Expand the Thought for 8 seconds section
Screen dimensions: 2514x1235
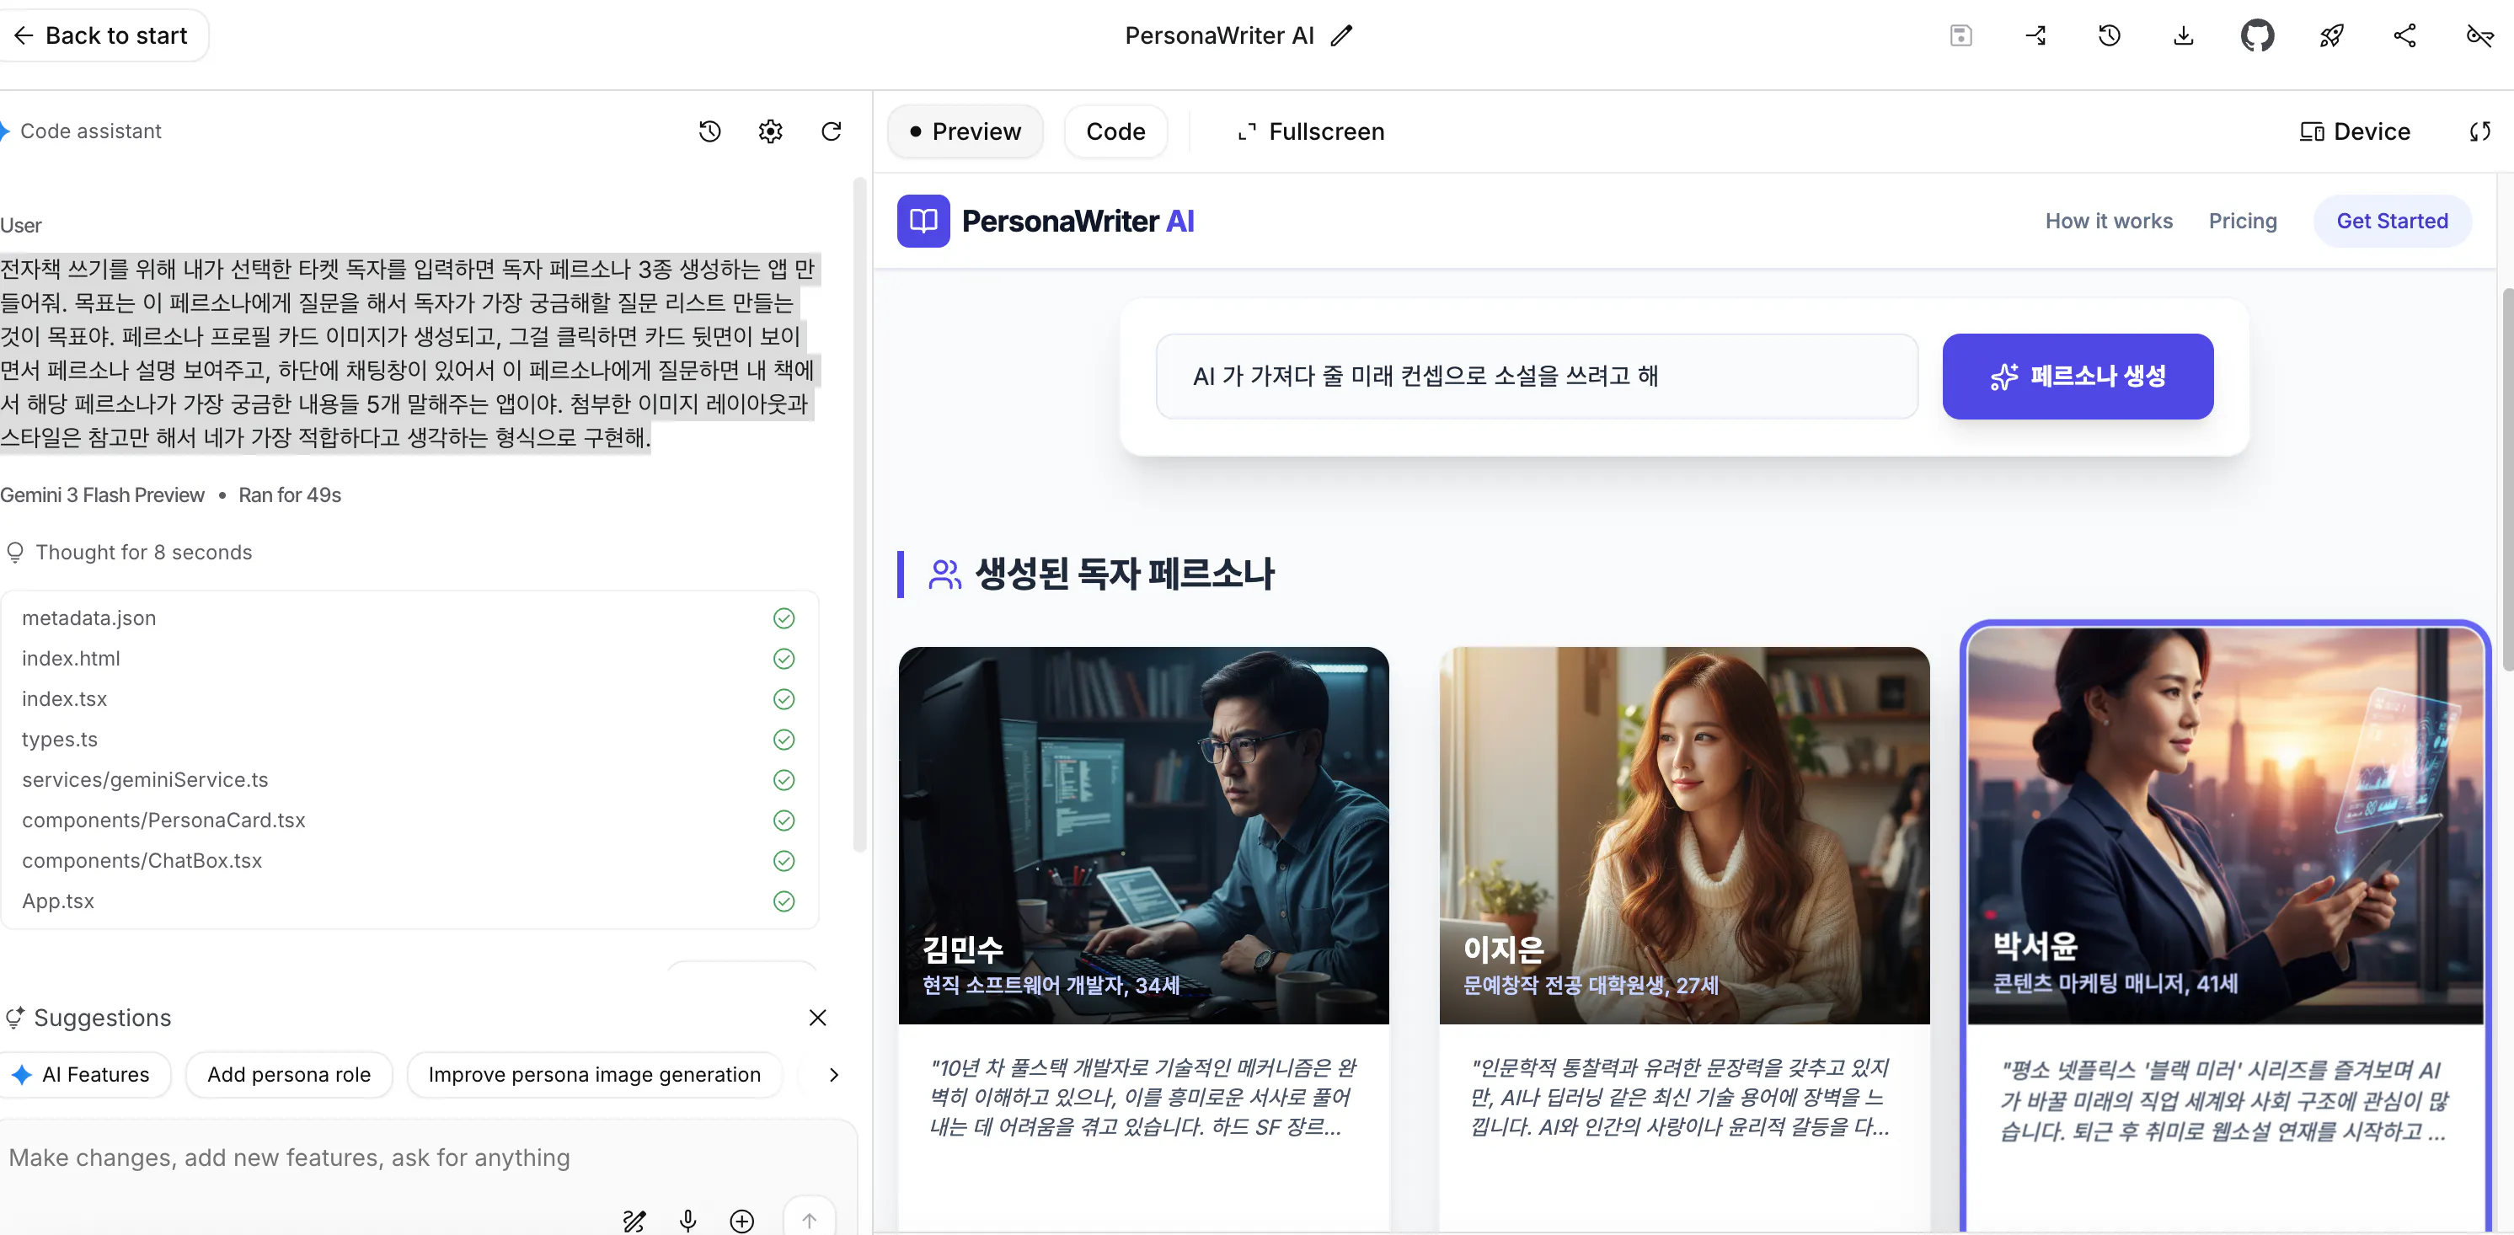(x=144, y=552)
